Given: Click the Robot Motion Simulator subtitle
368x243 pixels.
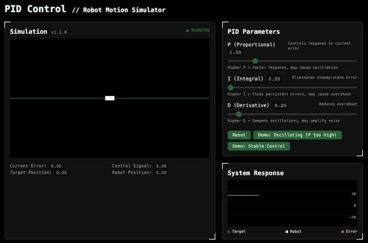Looking at the screenshot, I should tap(124, 10).
